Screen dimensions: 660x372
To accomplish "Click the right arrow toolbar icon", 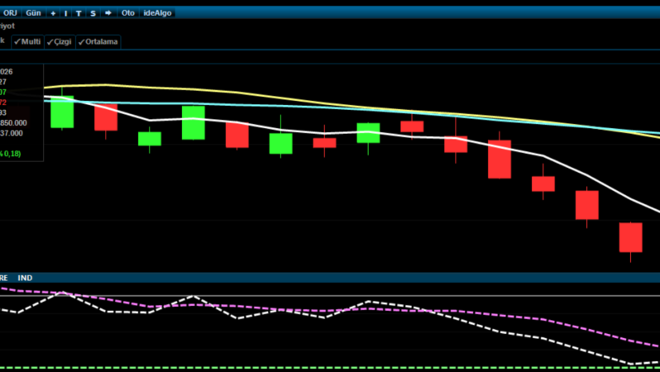I will click(108, 13).
